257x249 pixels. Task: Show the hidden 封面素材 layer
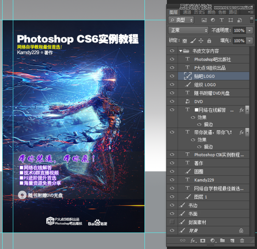pos(172,222)
